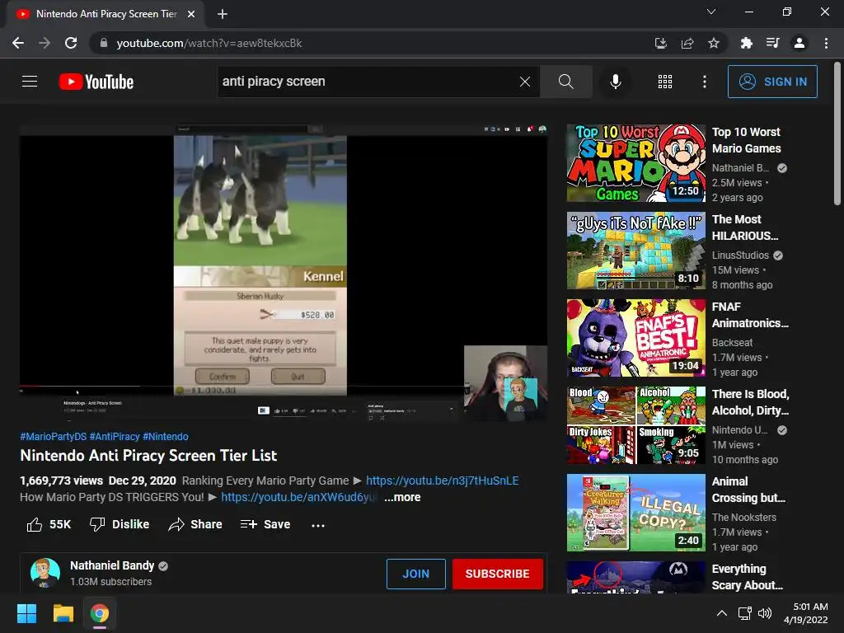Open Chrome media controls icon
This screenshot has width=844, height=633.
coord(772,43)
